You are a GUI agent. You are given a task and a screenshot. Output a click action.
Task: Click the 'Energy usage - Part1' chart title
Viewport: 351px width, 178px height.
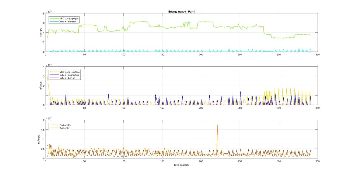point(182,12)
